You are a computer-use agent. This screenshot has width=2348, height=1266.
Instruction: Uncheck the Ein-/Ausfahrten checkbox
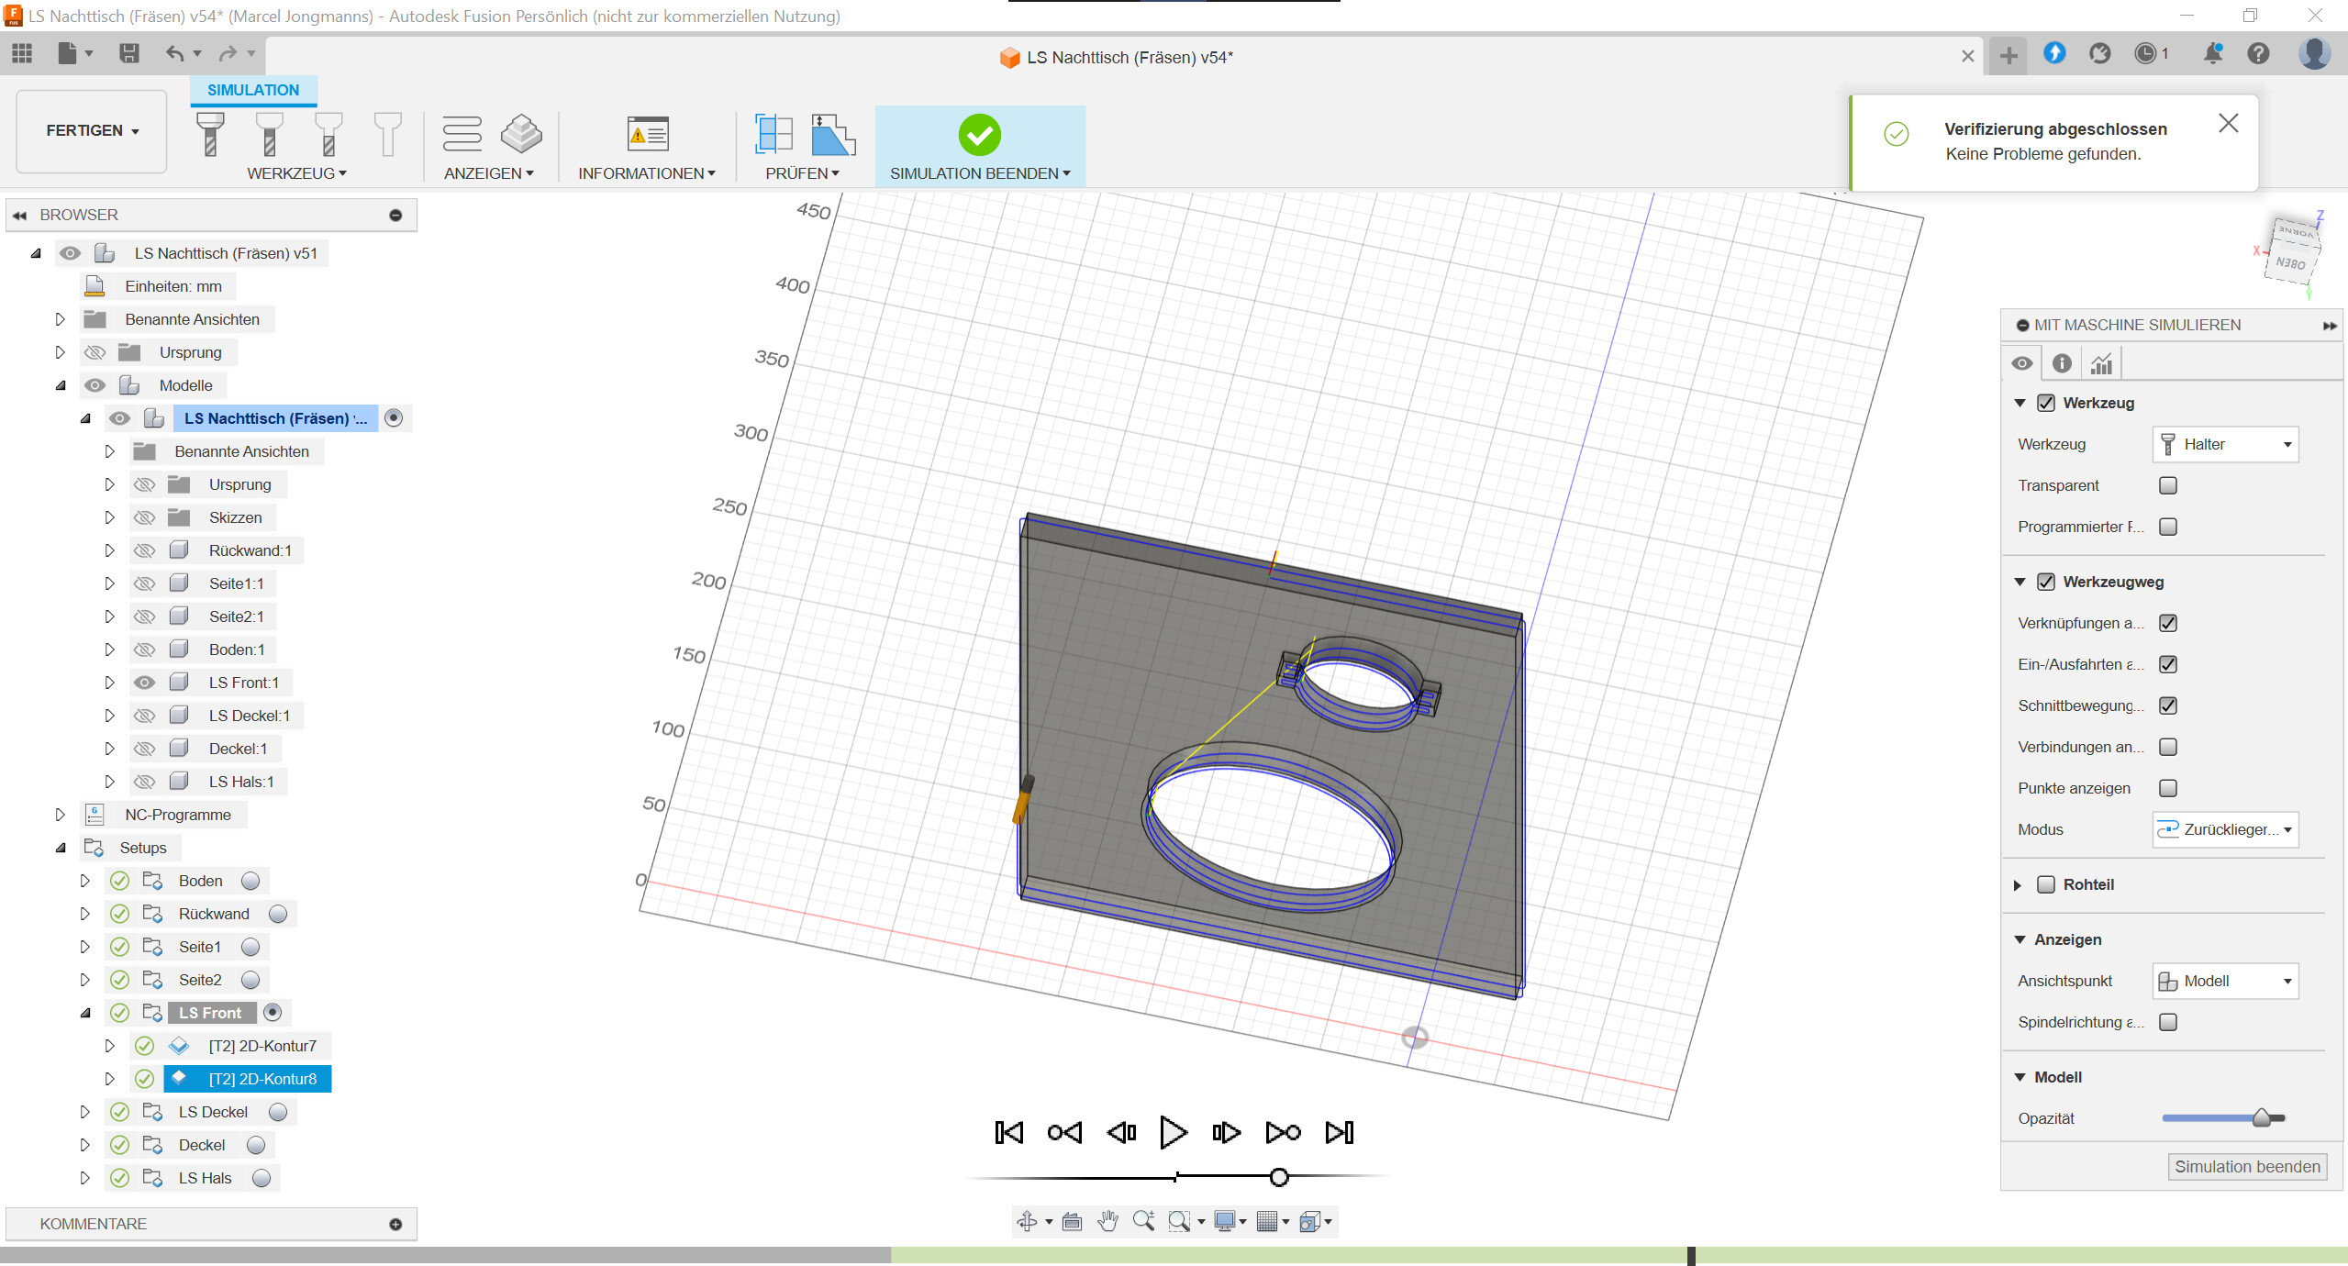(2167, 664)
